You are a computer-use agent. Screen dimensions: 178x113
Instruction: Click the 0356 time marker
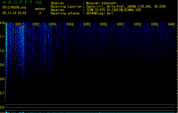click(104, 24)
